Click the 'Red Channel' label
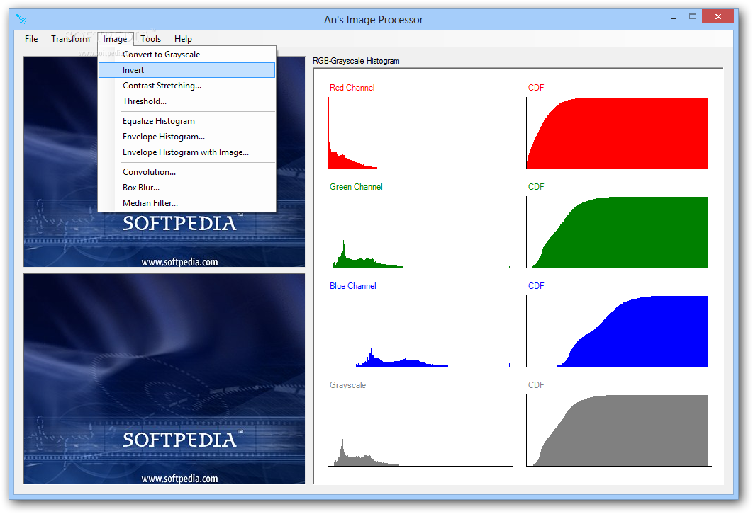Screen dimensions: 753x514 [352, 88]
